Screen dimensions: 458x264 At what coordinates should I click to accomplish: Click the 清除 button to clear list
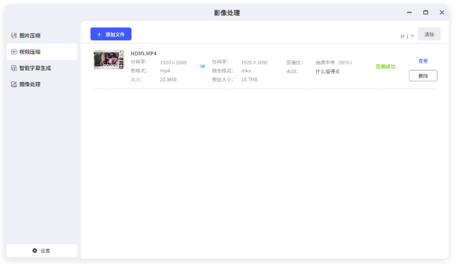click(428, 34)
